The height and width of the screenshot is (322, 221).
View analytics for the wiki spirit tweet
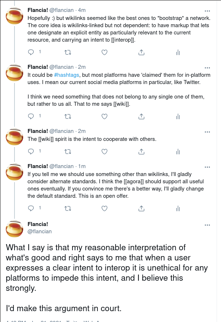(178, 152)
